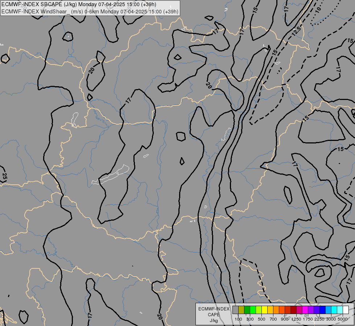Click the 900 legend value

[x=285, y=319]
